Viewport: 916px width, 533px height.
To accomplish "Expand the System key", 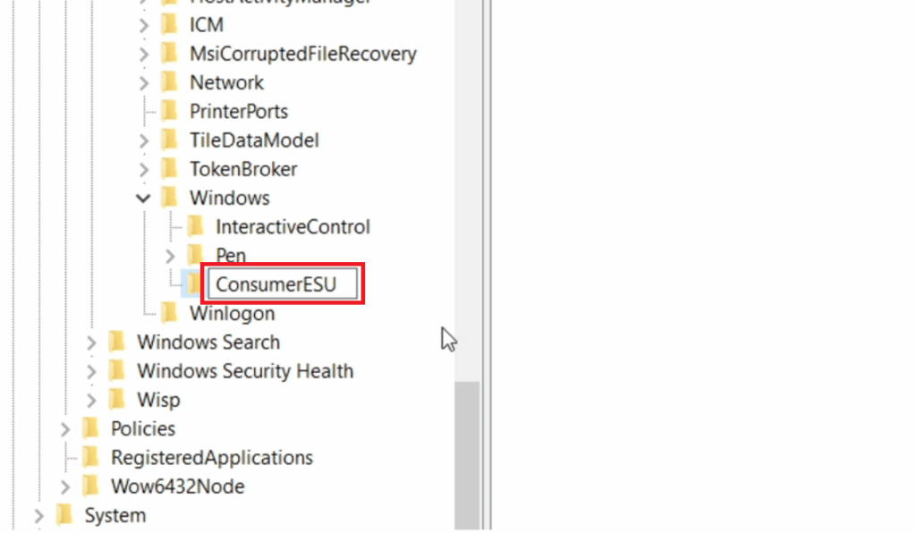I will [38, 516].
